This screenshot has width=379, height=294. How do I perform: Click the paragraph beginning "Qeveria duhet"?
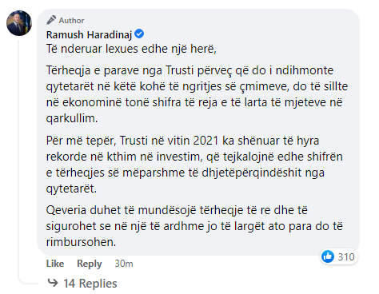[x=194, y=226]
